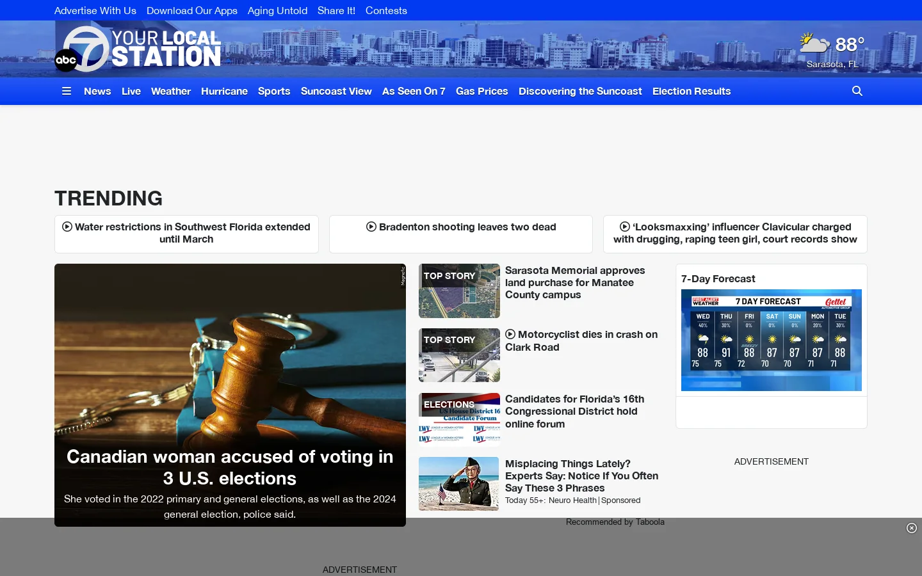Open the Misplacing Things Lately sponsored story
Screen dimensions: 922x576
pos(581,476)
